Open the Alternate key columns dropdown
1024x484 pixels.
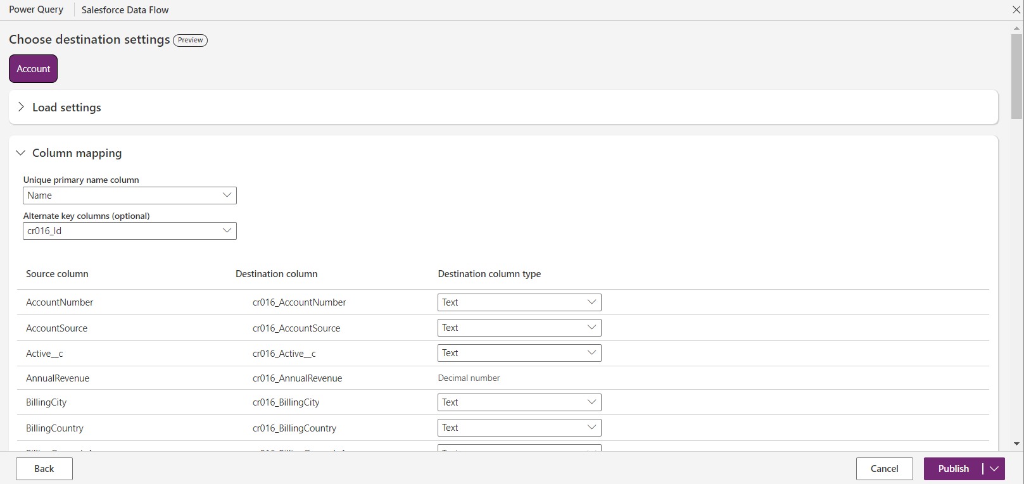tap(129, 231)
